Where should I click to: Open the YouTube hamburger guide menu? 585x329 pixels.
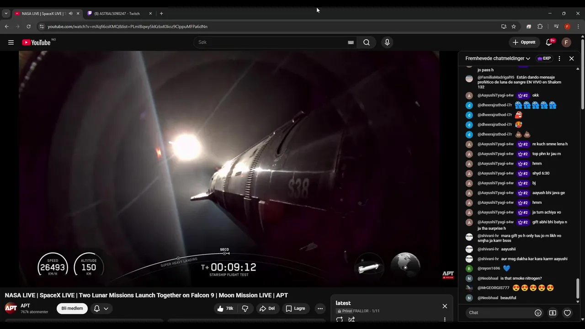(x=11, y=42)
